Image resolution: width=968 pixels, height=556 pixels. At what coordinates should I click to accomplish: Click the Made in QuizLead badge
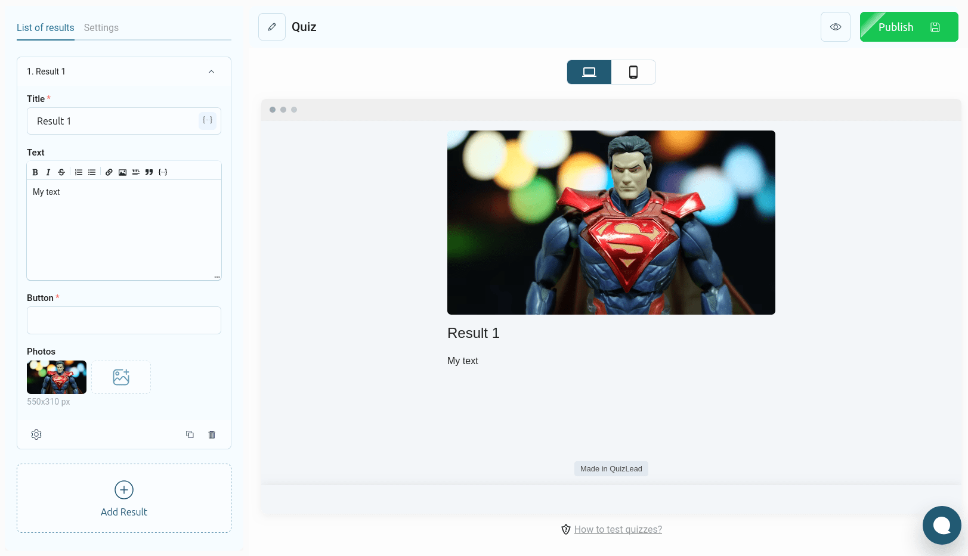point(611,469)
